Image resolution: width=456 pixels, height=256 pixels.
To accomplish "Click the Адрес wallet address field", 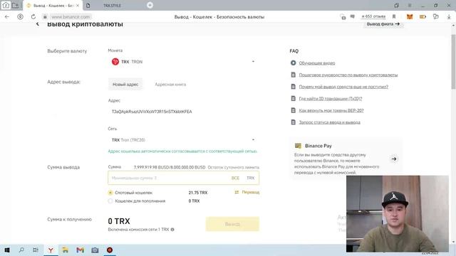I will 183,112.
